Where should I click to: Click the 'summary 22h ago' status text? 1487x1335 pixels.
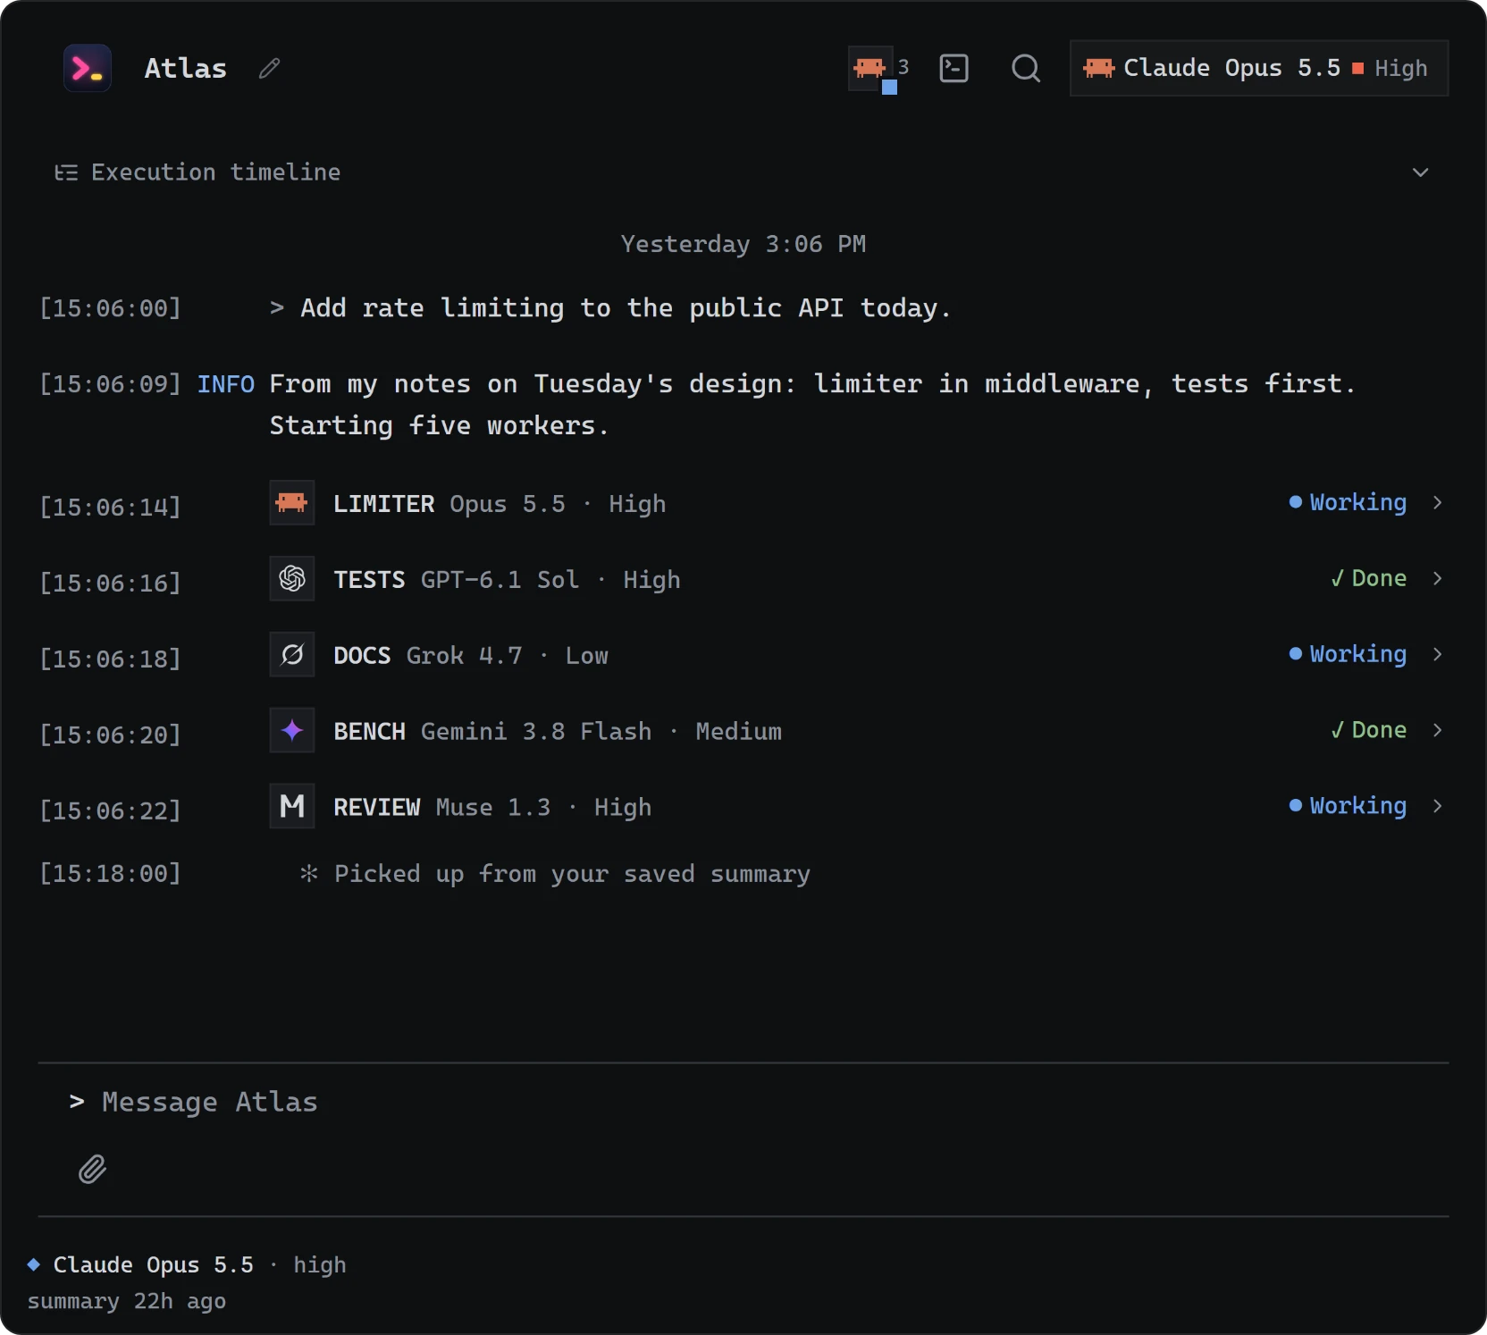tap(127, 1302)
